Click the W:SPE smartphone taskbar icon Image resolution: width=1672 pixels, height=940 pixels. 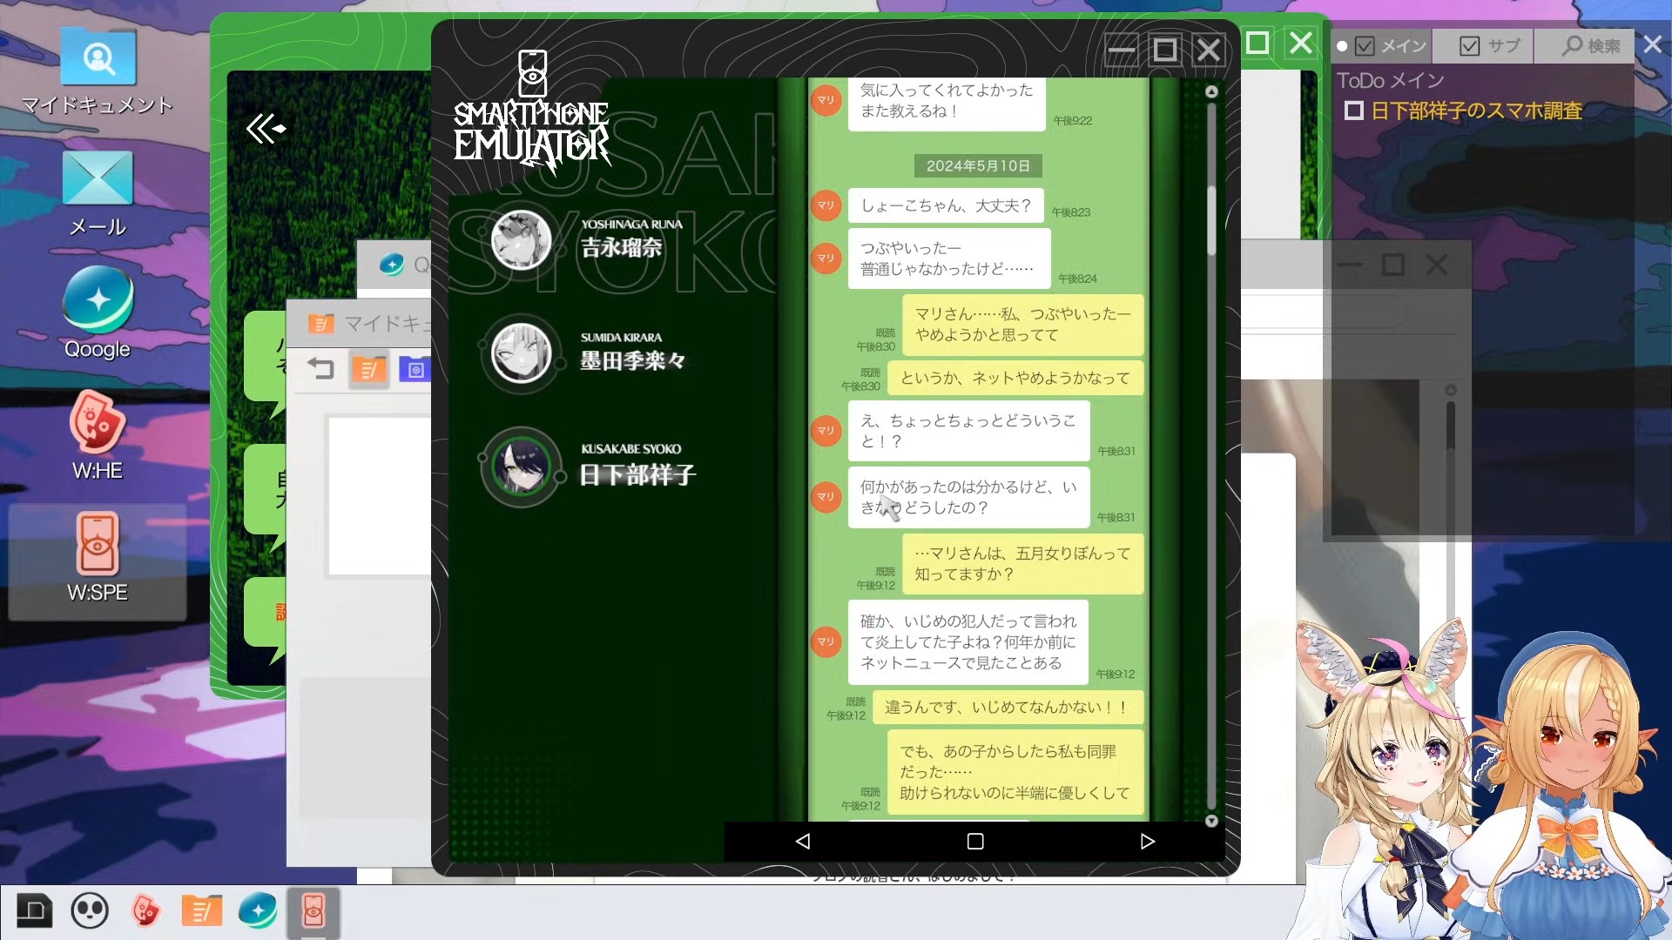(x=313, y=911)
